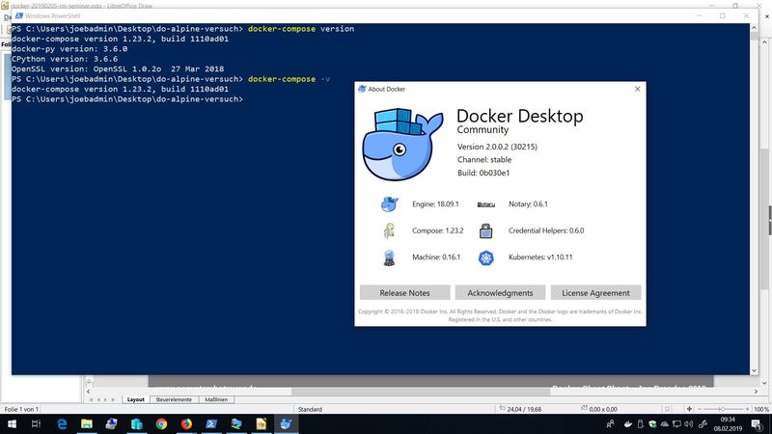
Task: View the License Agreement
Action: pos(595,292)
